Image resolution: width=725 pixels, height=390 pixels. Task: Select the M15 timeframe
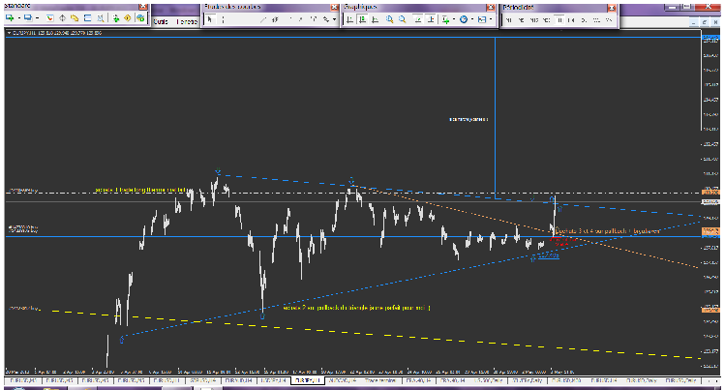click(534, 20)
